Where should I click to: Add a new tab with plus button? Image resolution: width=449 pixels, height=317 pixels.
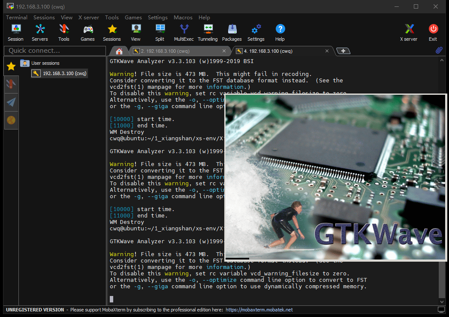343,51
